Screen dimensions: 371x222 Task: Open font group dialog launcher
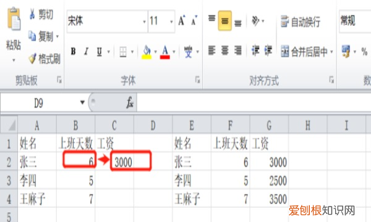click(198, 80)
